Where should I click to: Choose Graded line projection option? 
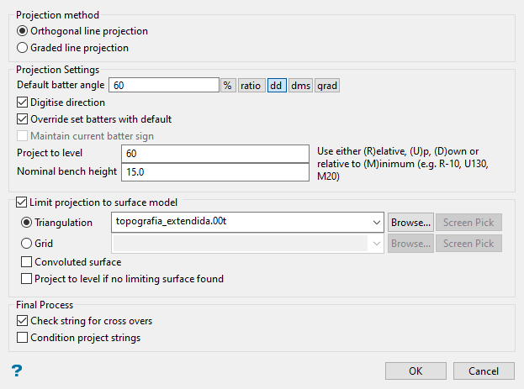(x=23, y=48)
